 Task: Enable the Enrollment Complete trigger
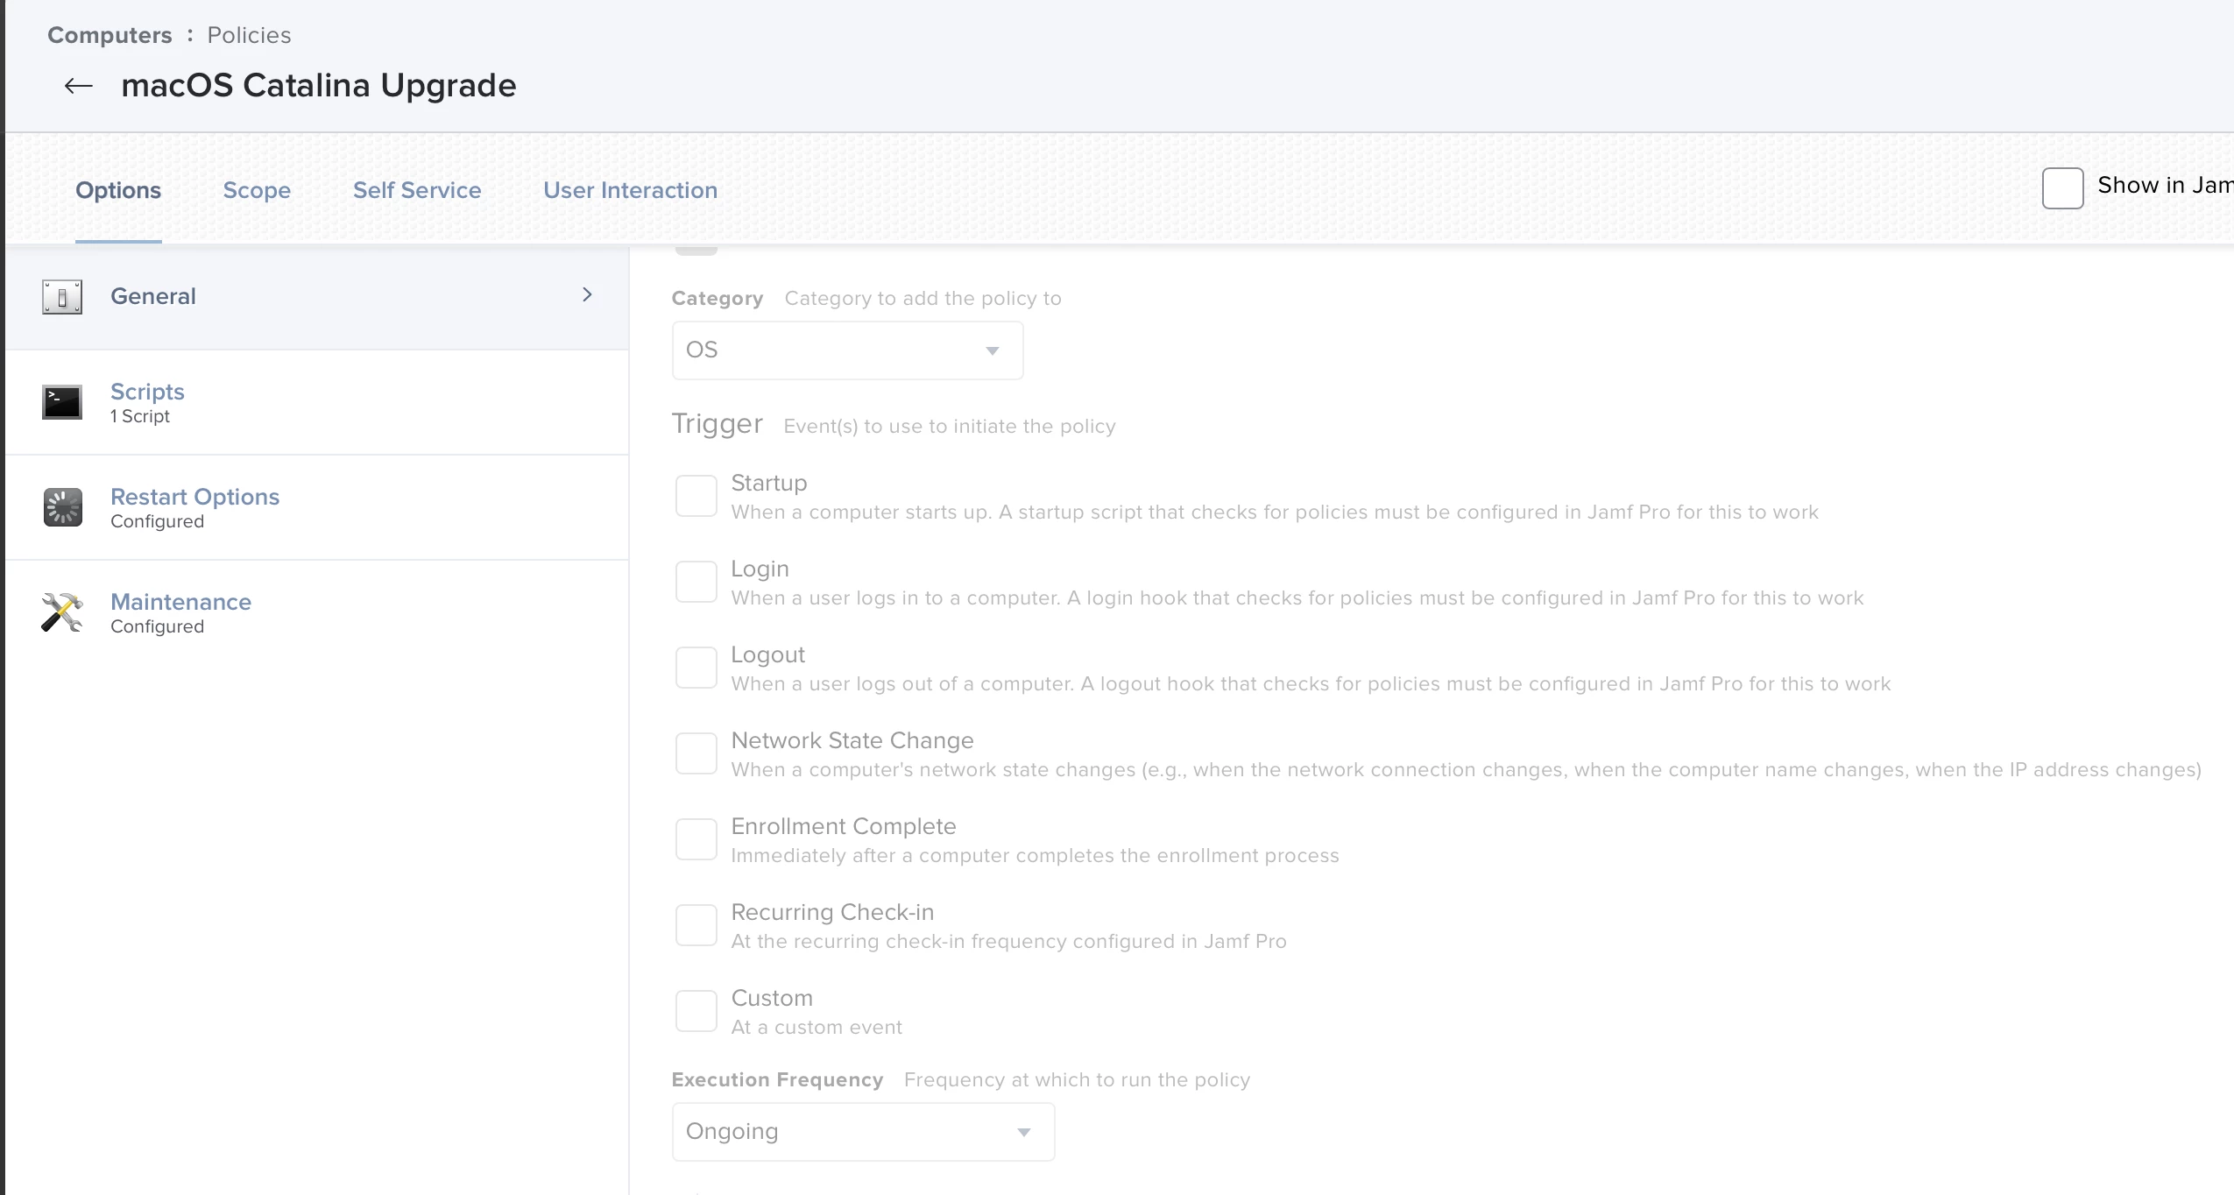[696, 839]
